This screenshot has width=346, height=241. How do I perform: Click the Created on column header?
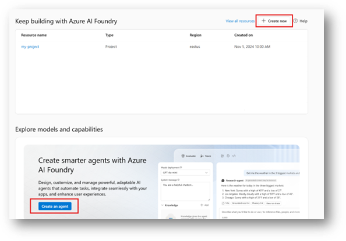243,35
